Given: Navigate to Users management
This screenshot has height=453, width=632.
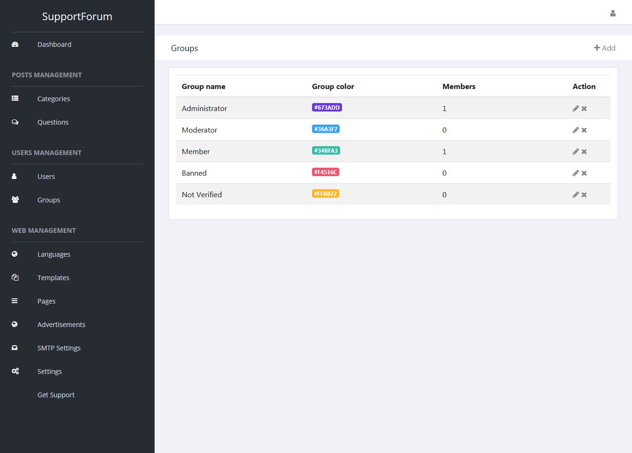Looking at the screenshot, I should 46,177.
